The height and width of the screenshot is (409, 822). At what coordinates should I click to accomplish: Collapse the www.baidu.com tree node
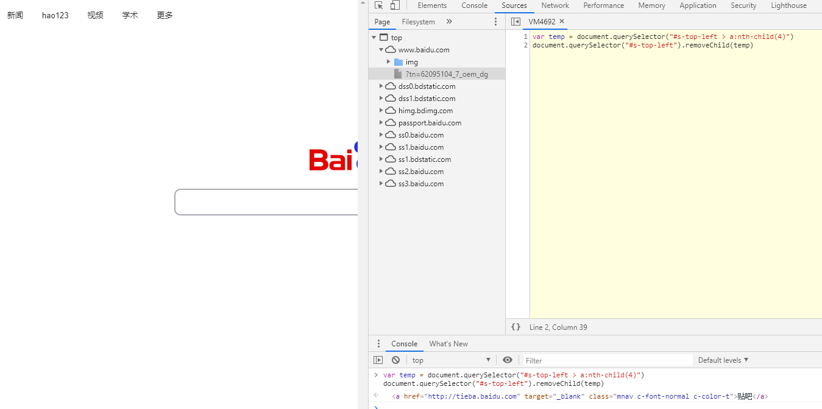click(x=381, y=49)
